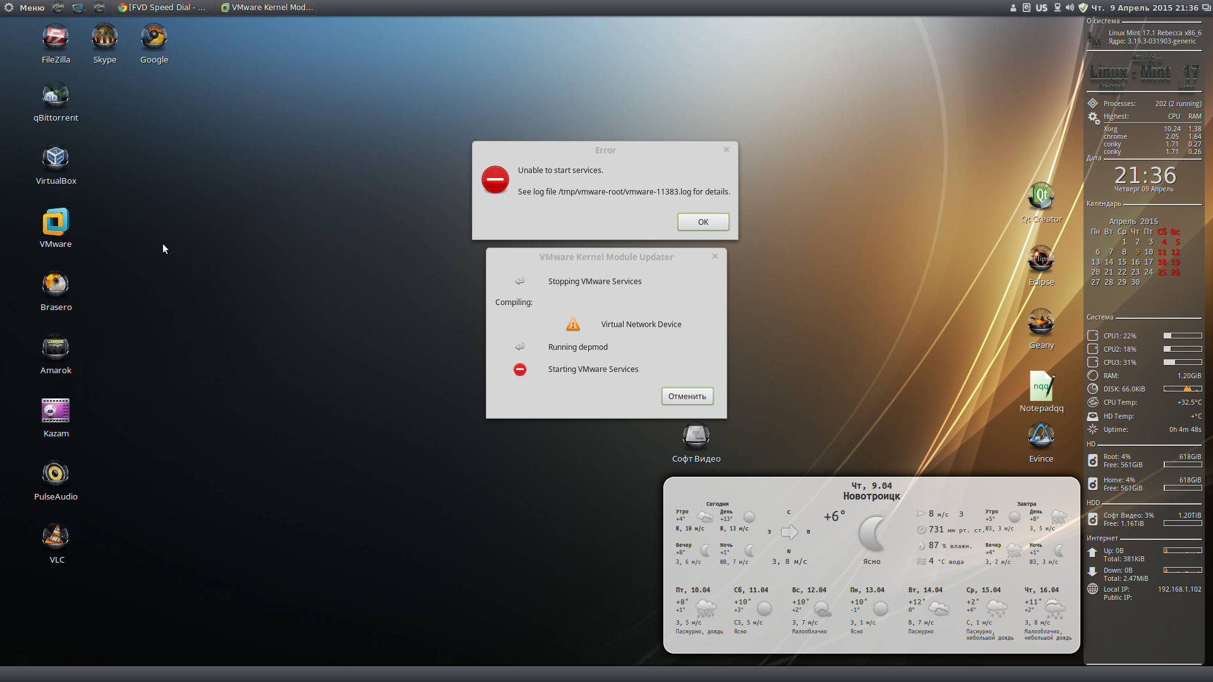1213x682 pixels.
Task: Launch the VirtualBox desktop icon
Action: pos(56,159)
